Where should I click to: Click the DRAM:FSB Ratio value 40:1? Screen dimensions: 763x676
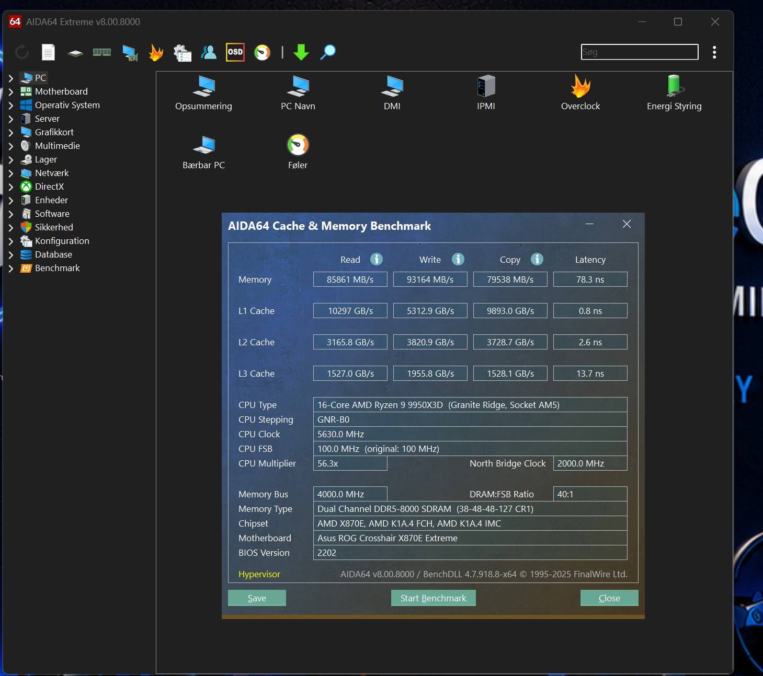pos(590,494)
